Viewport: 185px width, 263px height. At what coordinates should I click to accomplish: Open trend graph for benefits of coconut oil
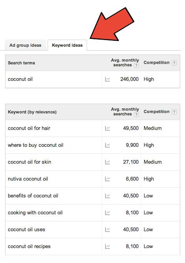point(107,196)
